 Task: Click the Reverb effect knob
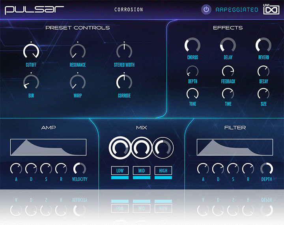[x=263, y=45]
